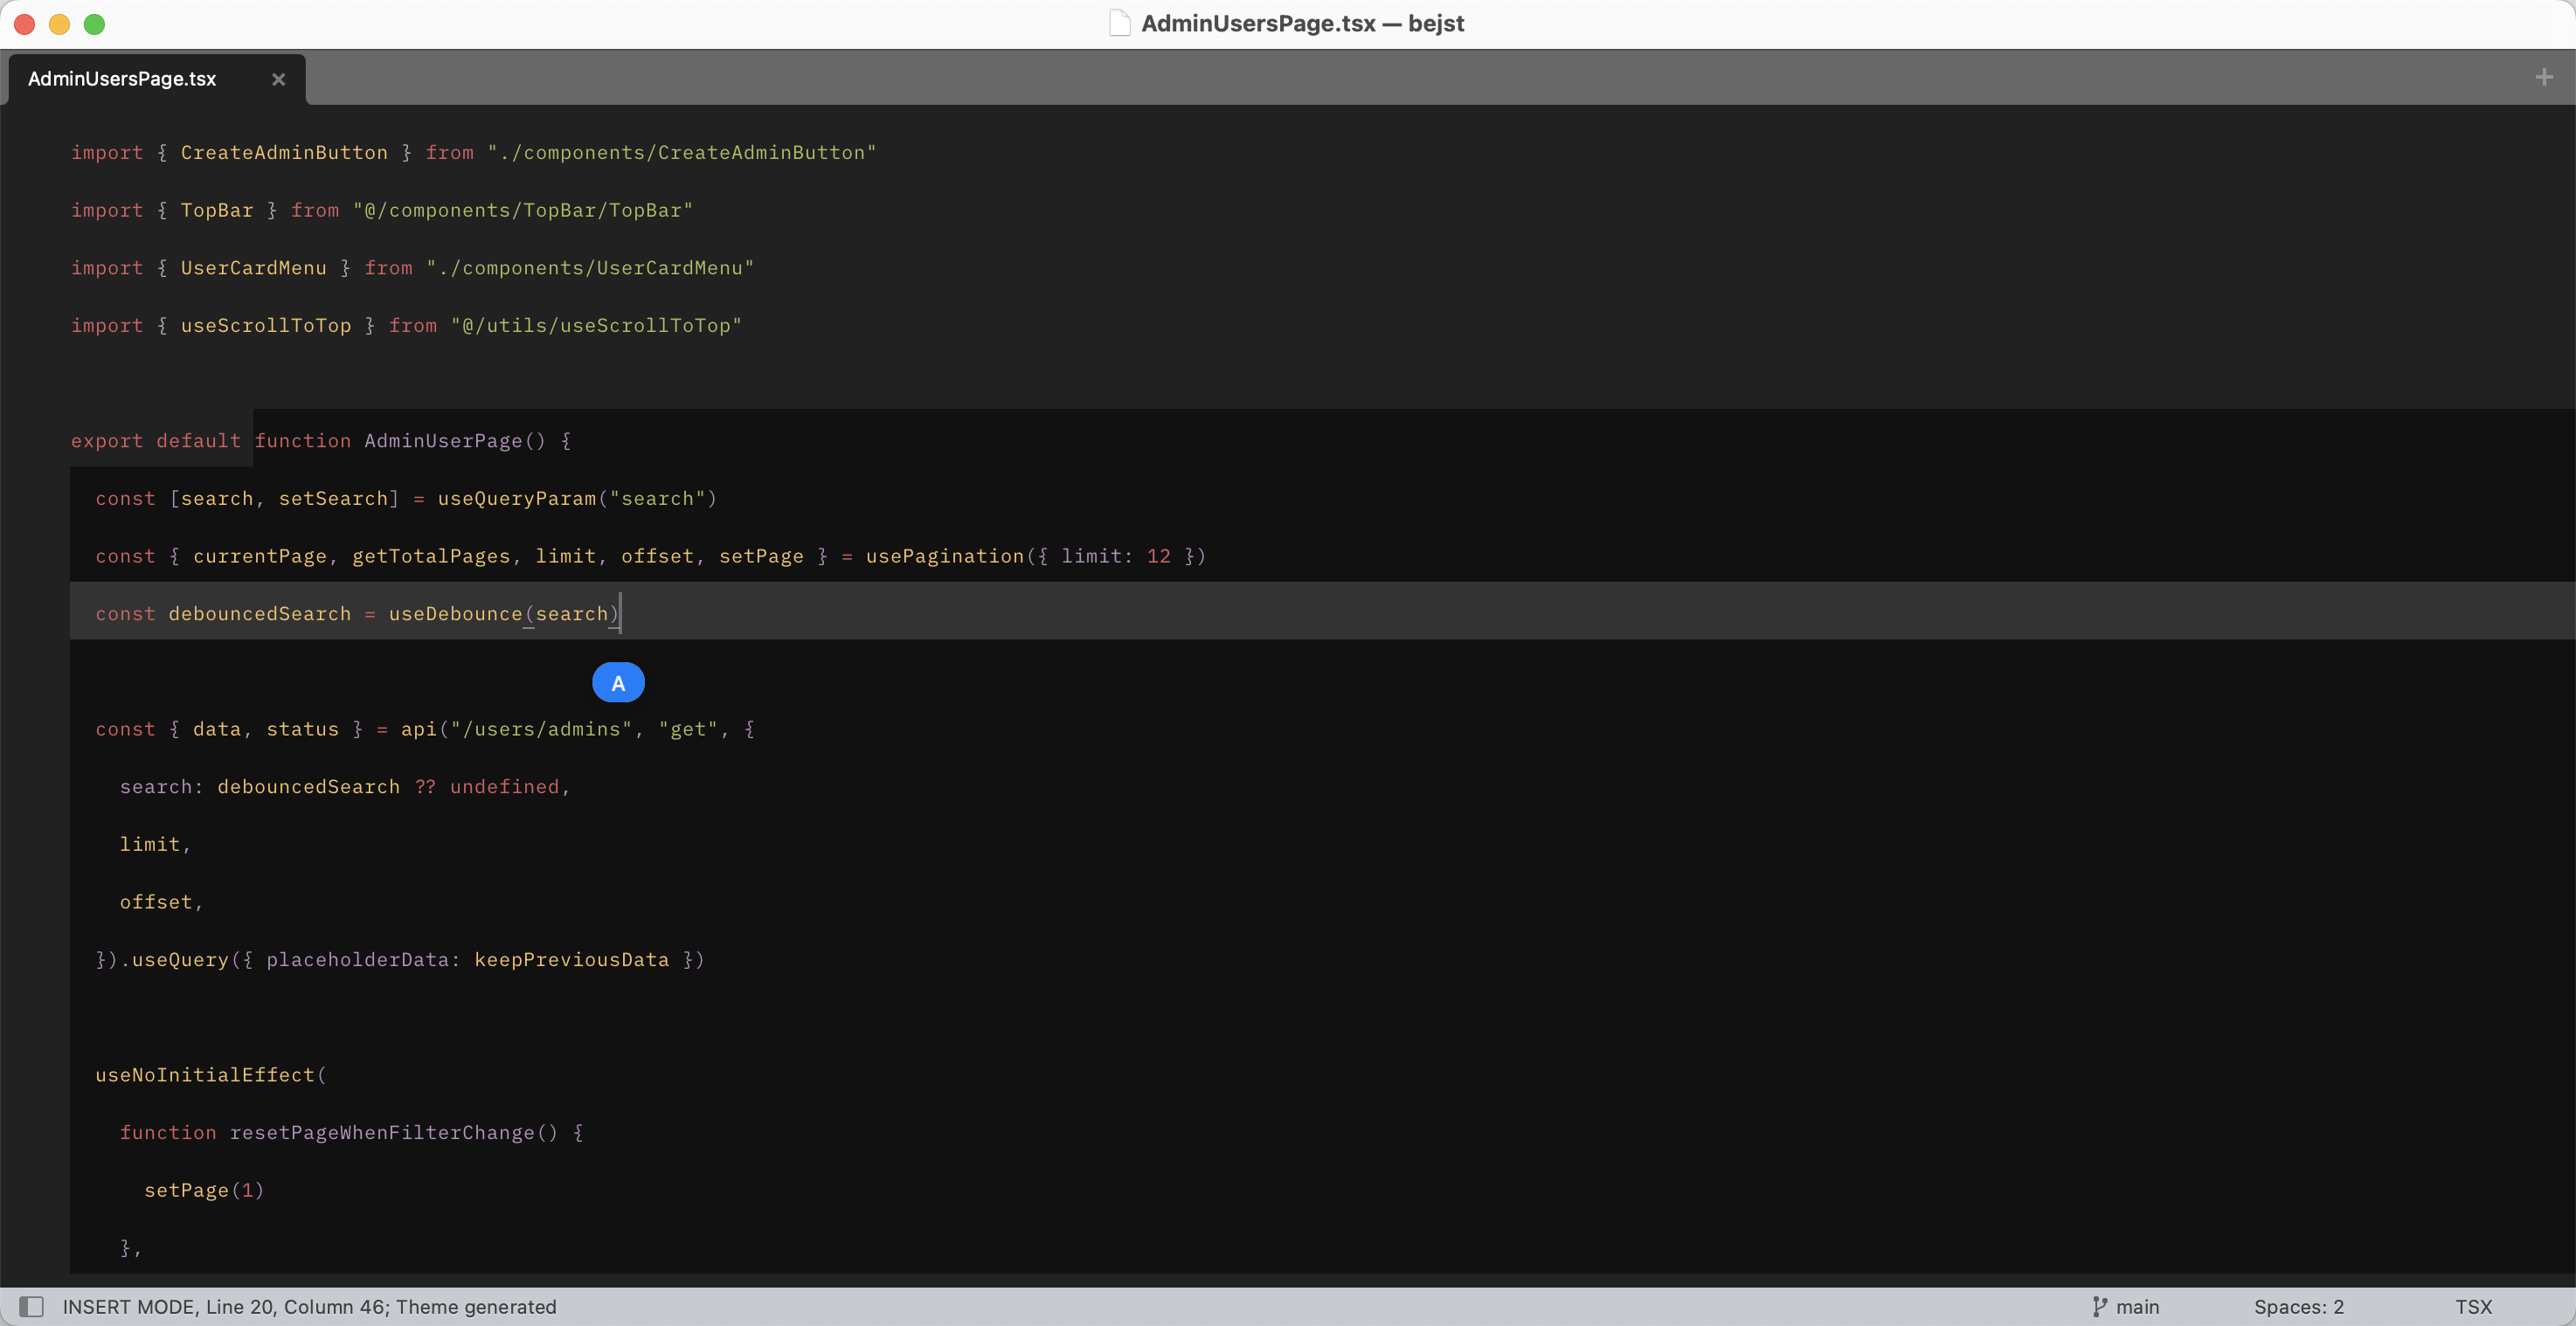Click setPage(1) statement

coord(204,1190)
